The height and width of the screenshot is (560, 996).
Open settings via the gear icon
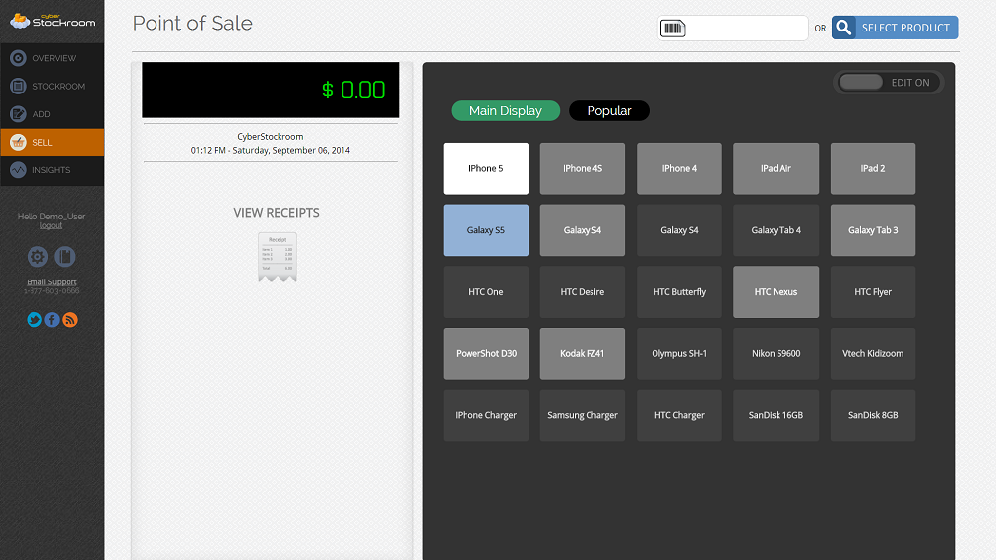(37, 257)
